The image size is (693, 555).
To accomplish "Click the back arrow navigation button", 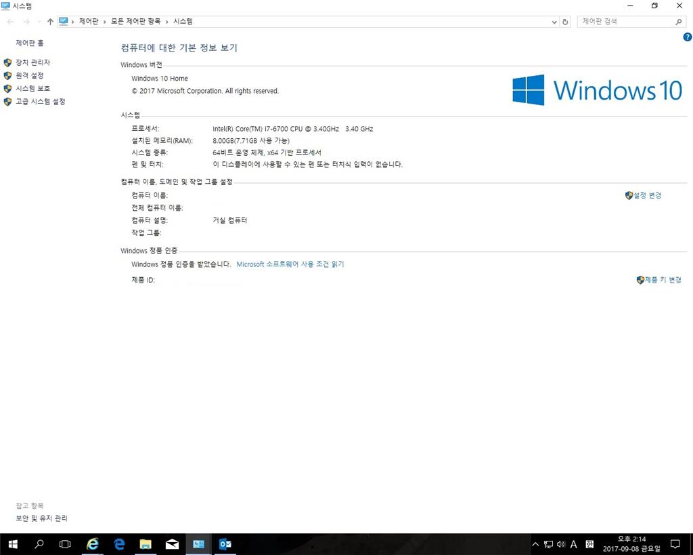I will [x=10, y=21].
